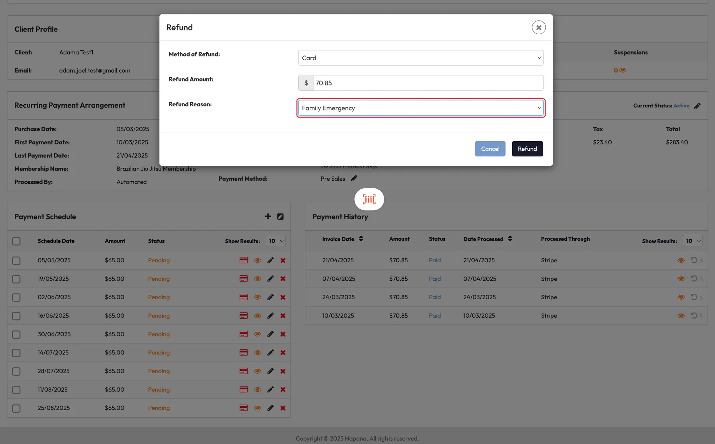Click the Refund Amount input field
Viewport: 715px width, 444px height.
(x=428, y=83)
